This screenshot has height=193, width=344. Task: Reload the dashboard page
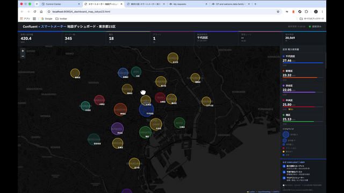point(34,12)
